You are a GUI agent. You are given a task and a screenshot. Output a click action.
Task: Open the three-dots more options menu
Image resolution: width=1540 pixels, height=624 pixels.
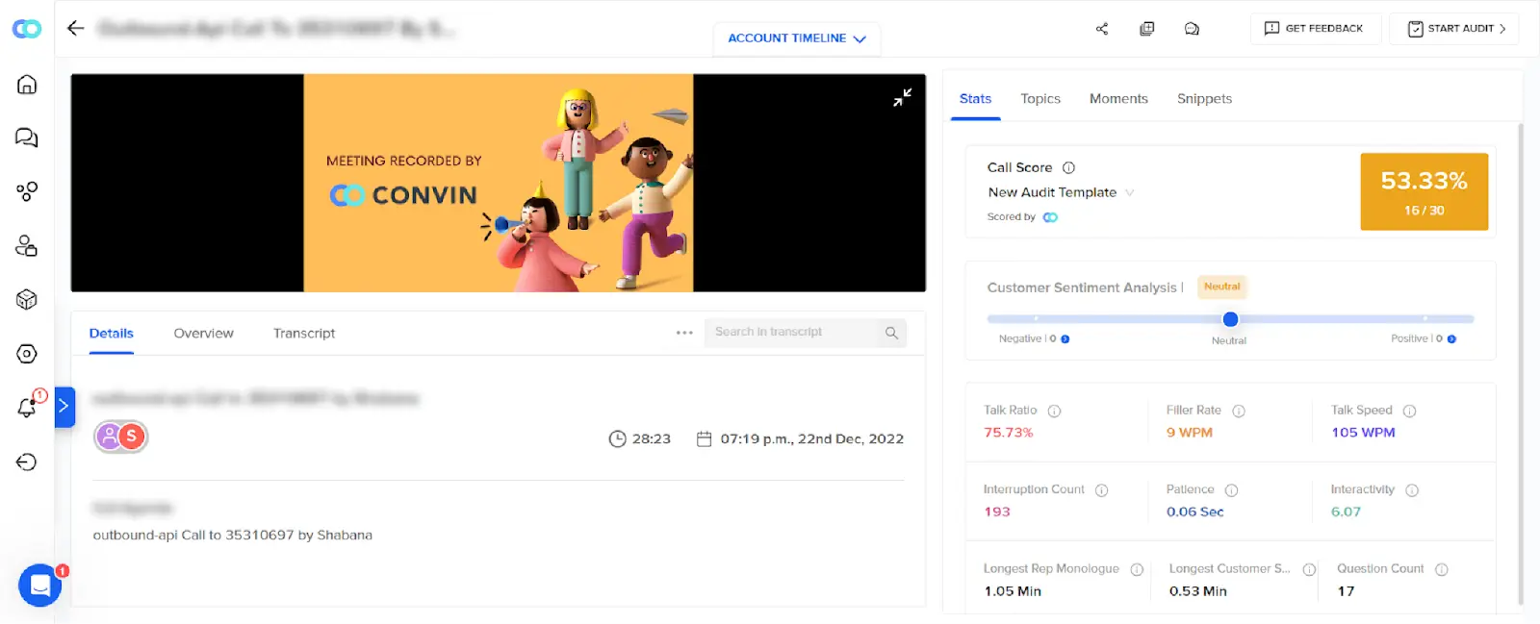pyautogui.click(x=684, y=333)
